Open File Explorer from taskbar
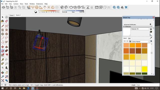 coord(24,88)
